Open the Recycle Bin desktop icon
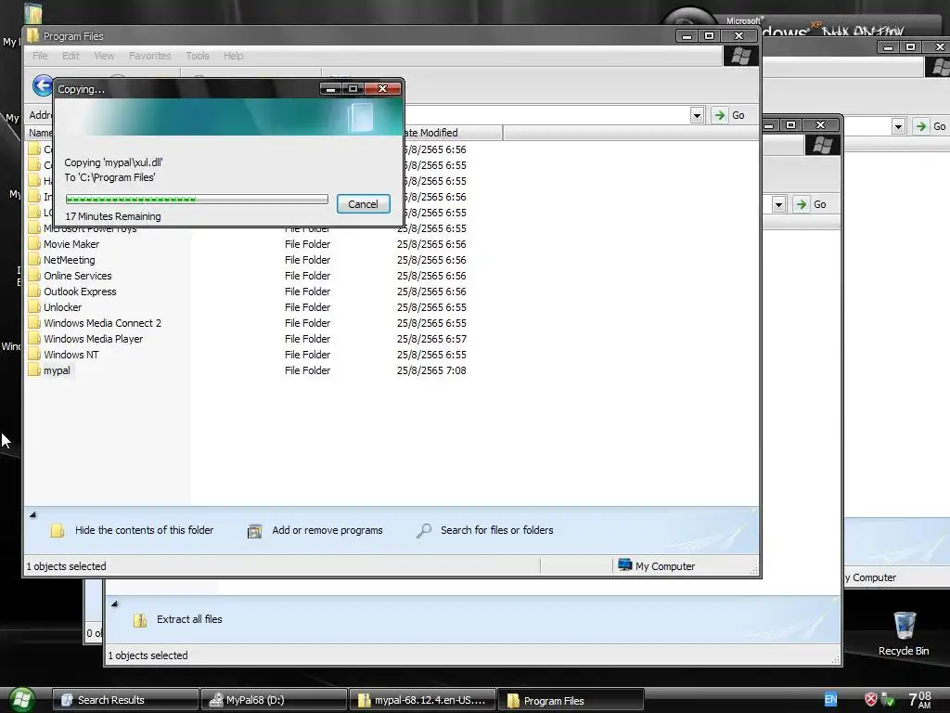 tap(904, 633)
